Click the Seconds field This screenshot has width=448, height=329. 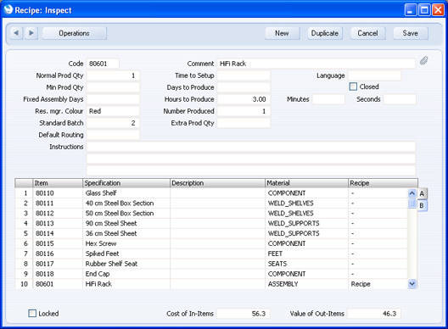pos(400,99)
